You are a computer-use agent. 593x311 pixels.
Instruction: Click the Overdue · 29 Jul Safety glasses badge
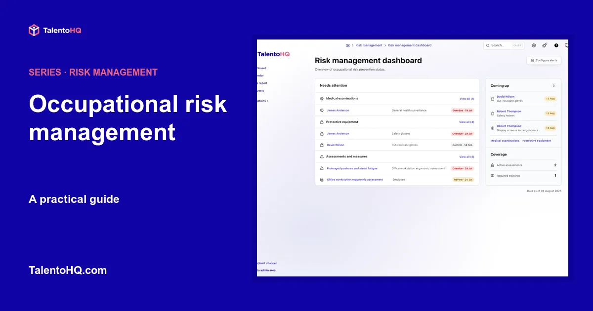point(463,134)
